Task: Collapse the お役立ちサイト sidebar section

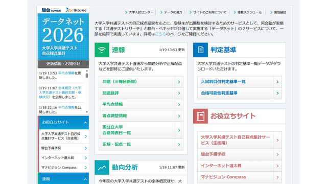Action: (63, 123)
